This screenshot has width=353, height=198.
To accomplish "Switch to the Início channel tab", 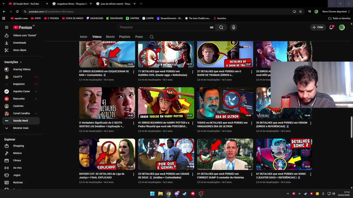I will coord(84,37).
